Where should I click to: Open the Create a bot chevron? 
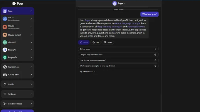point(31,75)
